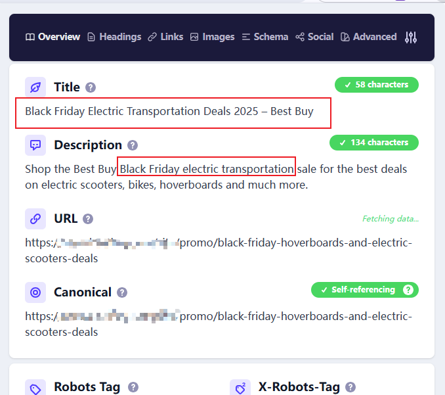The image size is (445, 395).
Task: Open the Advanced tab
Action: tap(368, 37)
